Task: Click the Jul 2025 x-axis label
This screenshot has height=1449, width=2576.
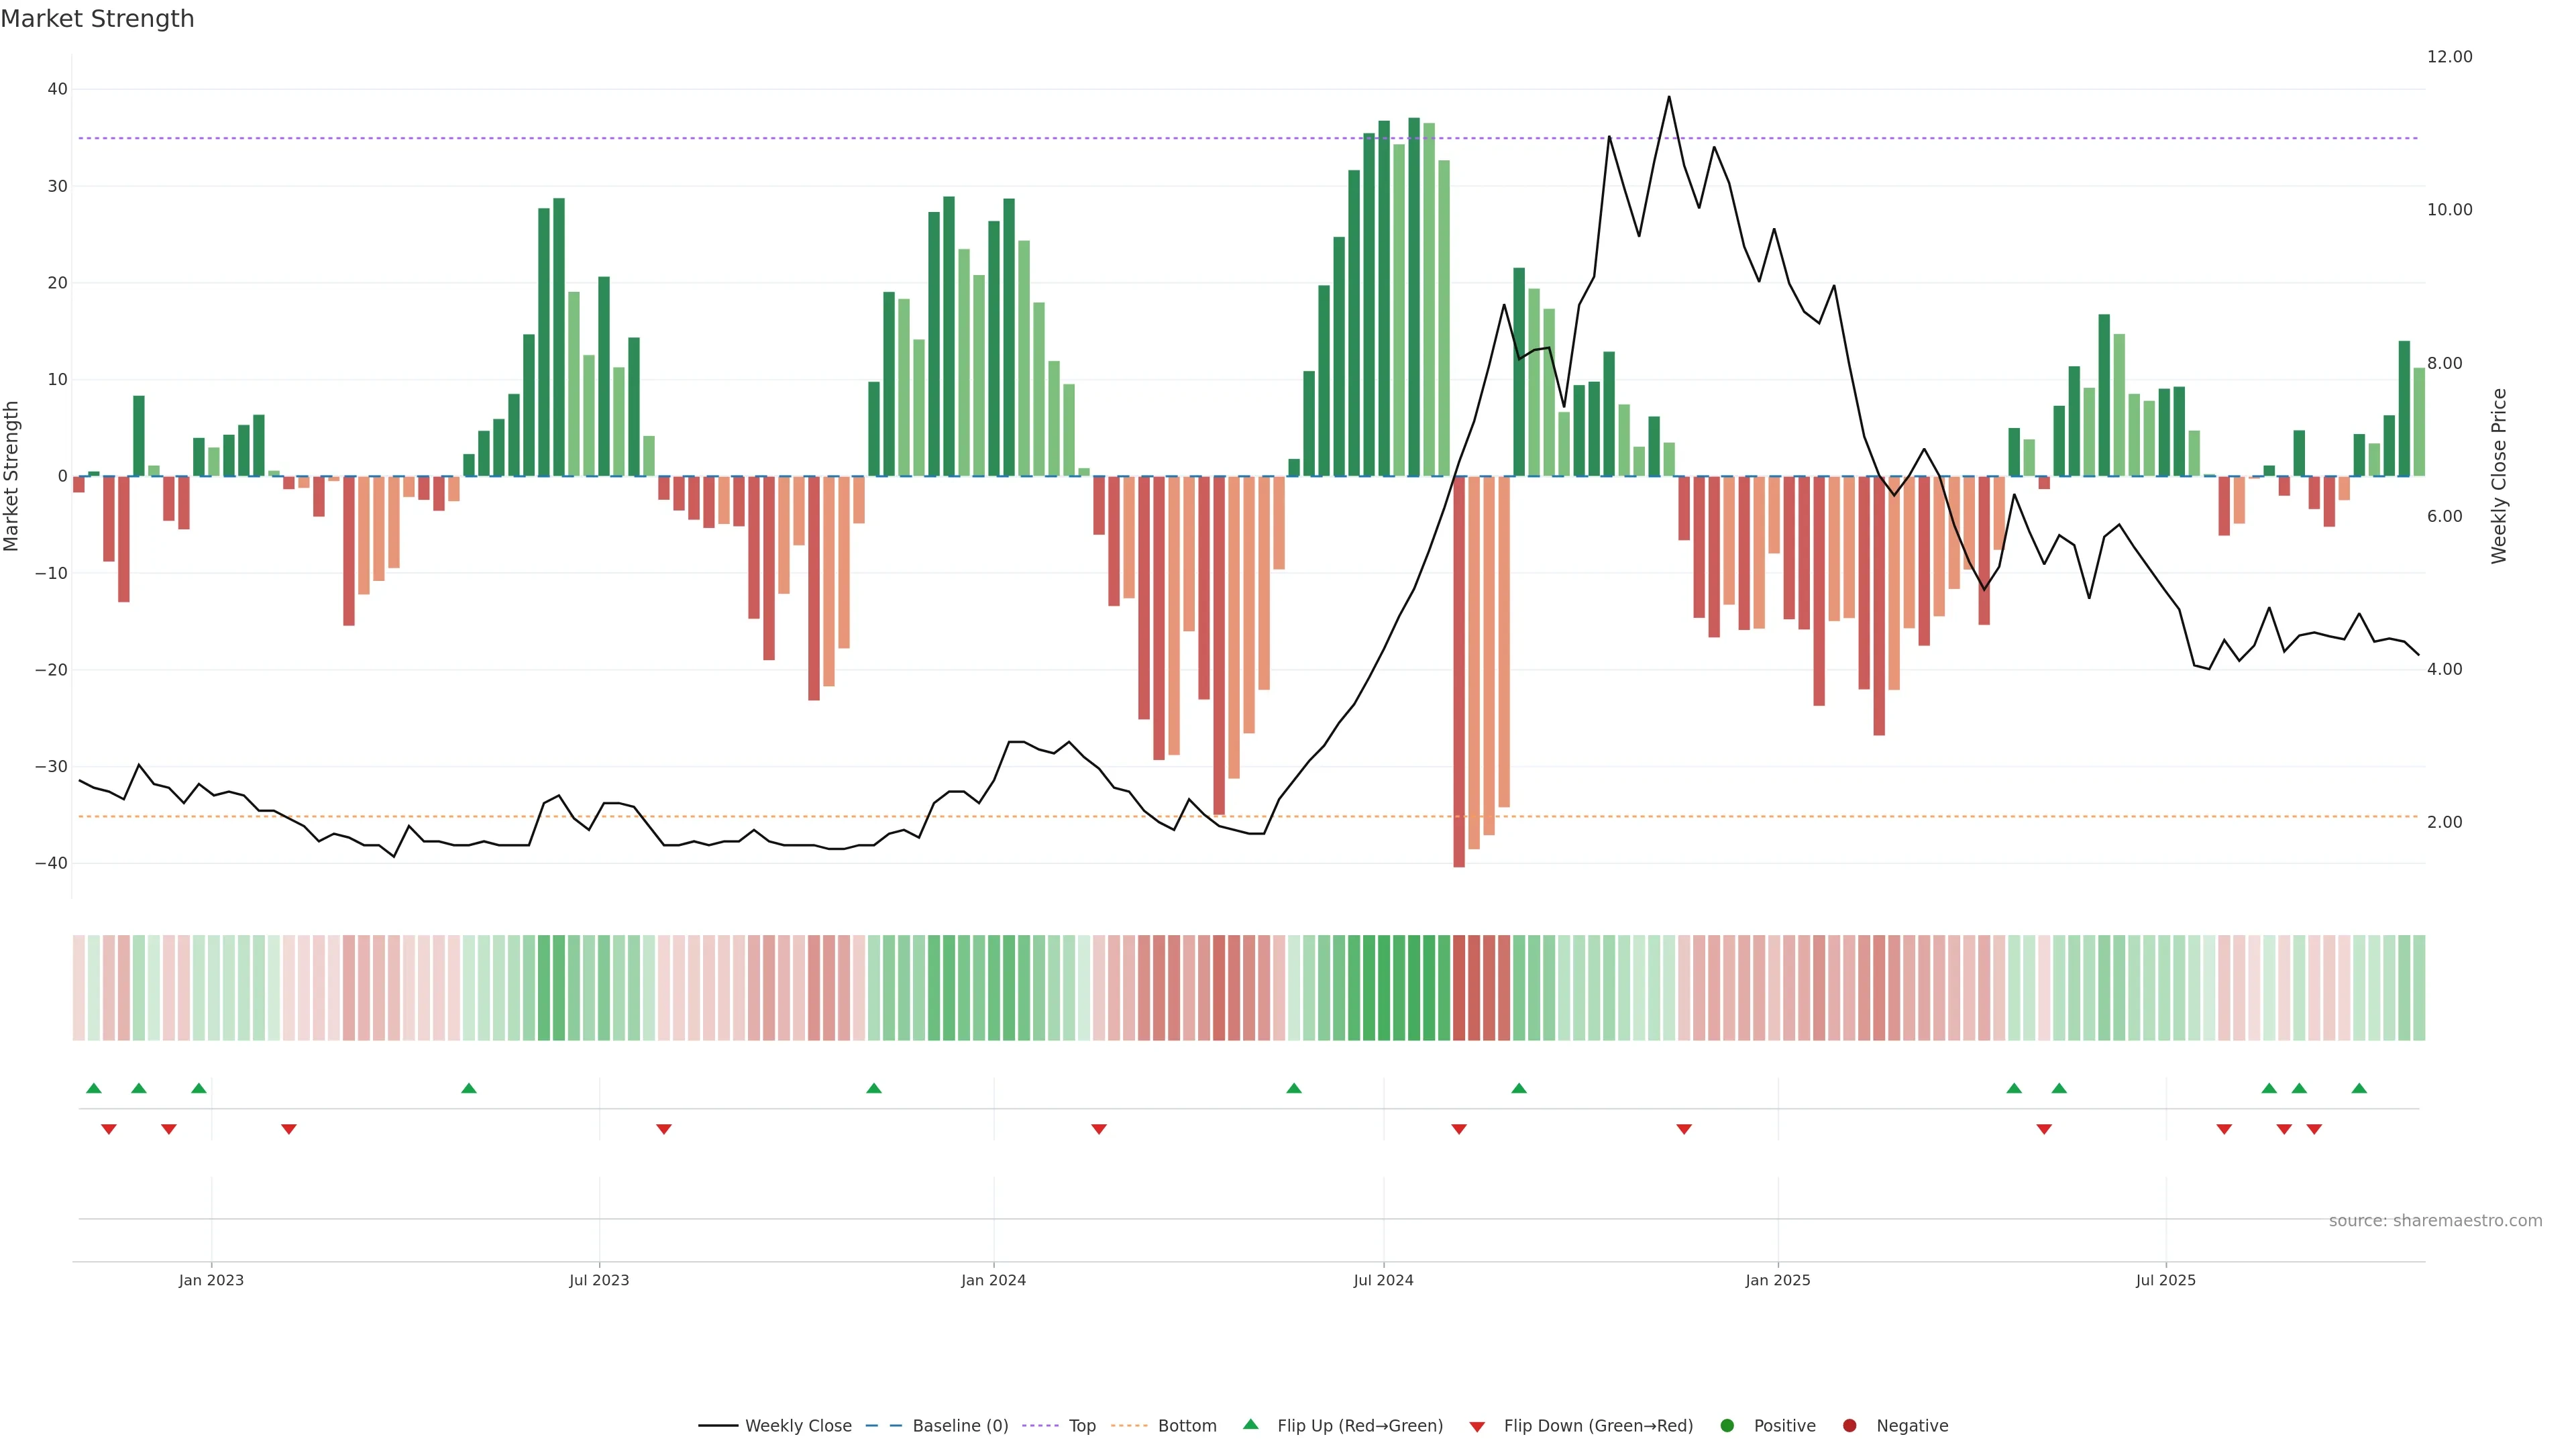Action: tap(2165, 1280)
